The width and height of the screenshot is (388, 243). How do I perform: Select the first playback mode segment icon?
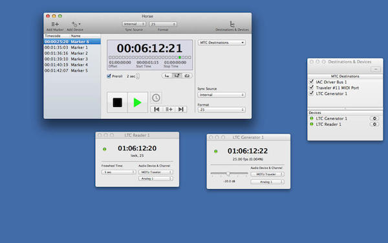pyautogui.click(x=167, y=76)
